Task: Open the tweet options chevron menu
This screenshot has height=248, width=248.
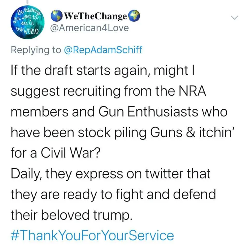Action: 234,18
